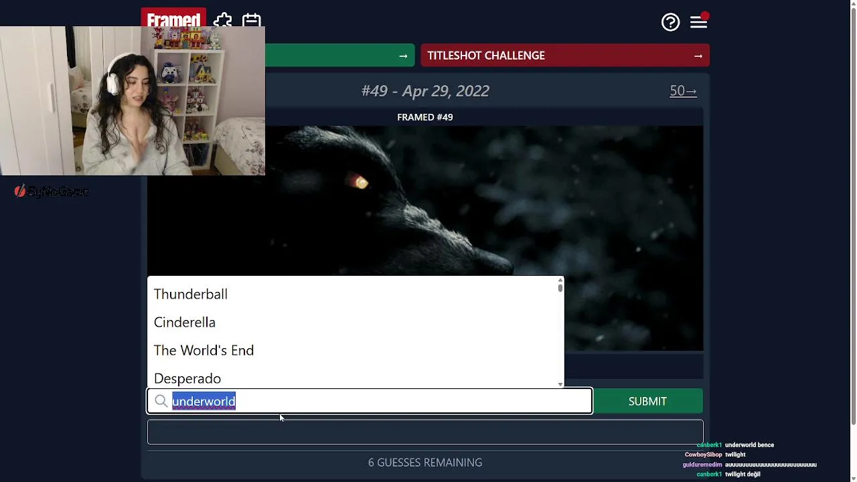This screenshot has width=857, height=482.
Task: Click suggestion list scroll down arrow
Action: (560, 384)
